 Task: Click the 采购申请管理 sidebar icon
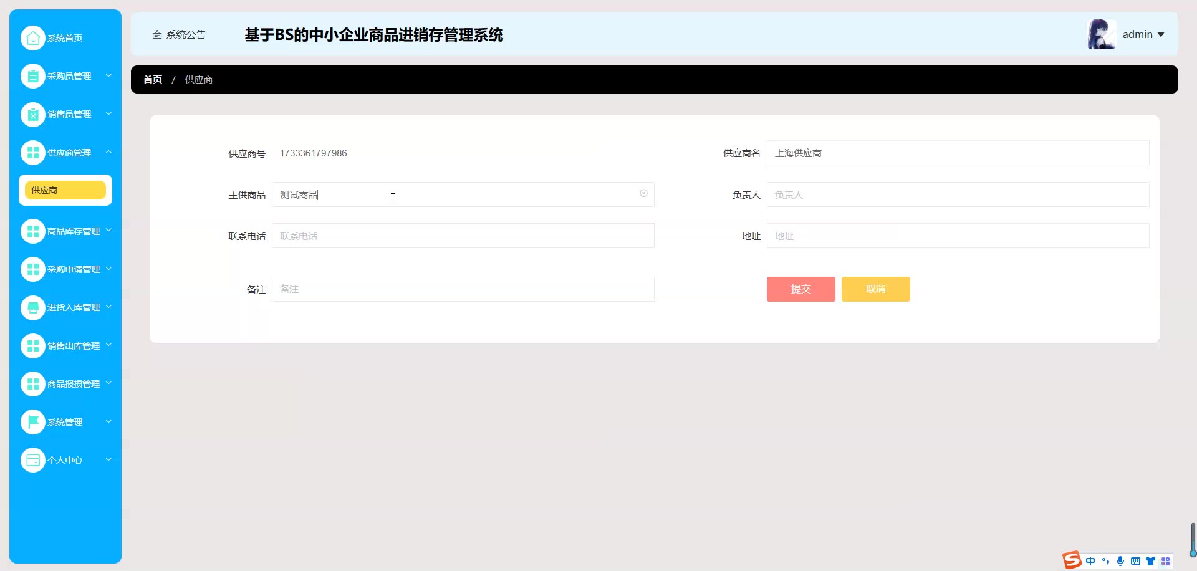coord(33,269)
